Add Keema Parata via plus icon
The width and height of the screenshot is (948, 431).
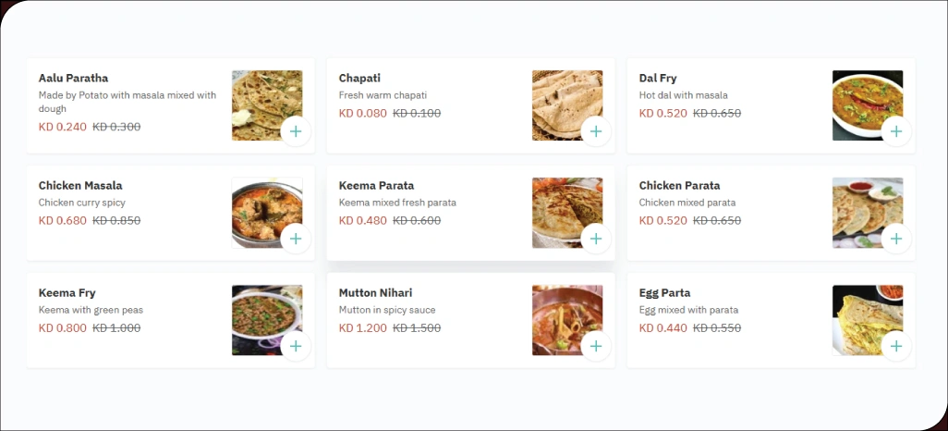click(x=596, y=239)
